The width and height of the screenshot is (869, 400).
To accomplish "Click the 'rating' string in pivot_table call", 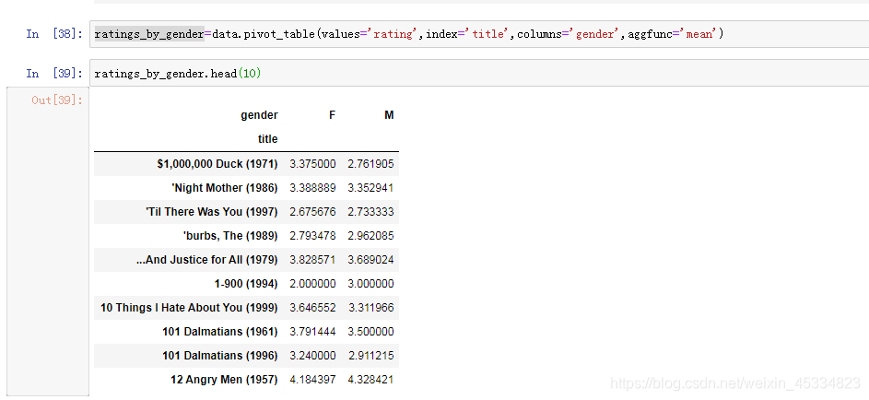I will click(394, 34).
